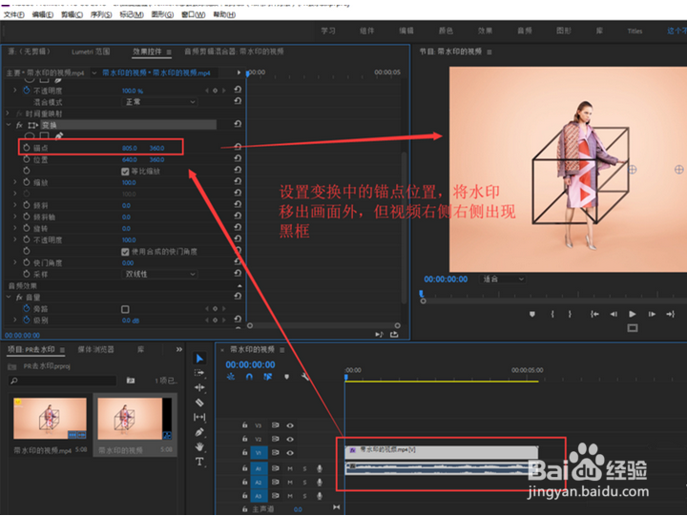Switch to Titles workspace

click(x=635, y=31)
